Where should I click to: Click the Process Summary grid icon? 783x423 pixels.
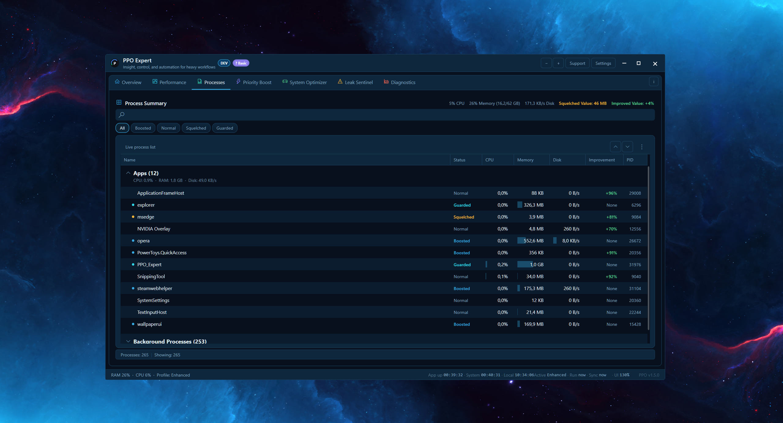(119, 102)
